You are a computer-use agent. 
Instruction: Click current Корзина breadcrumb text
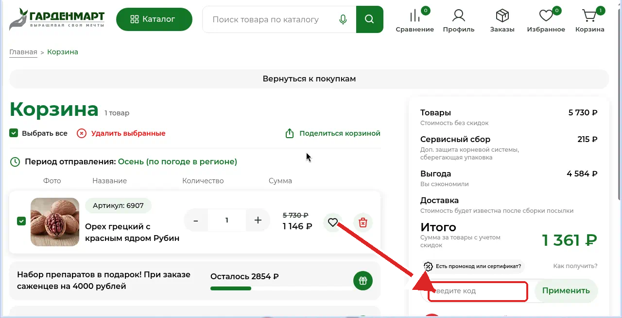point(63,52)
